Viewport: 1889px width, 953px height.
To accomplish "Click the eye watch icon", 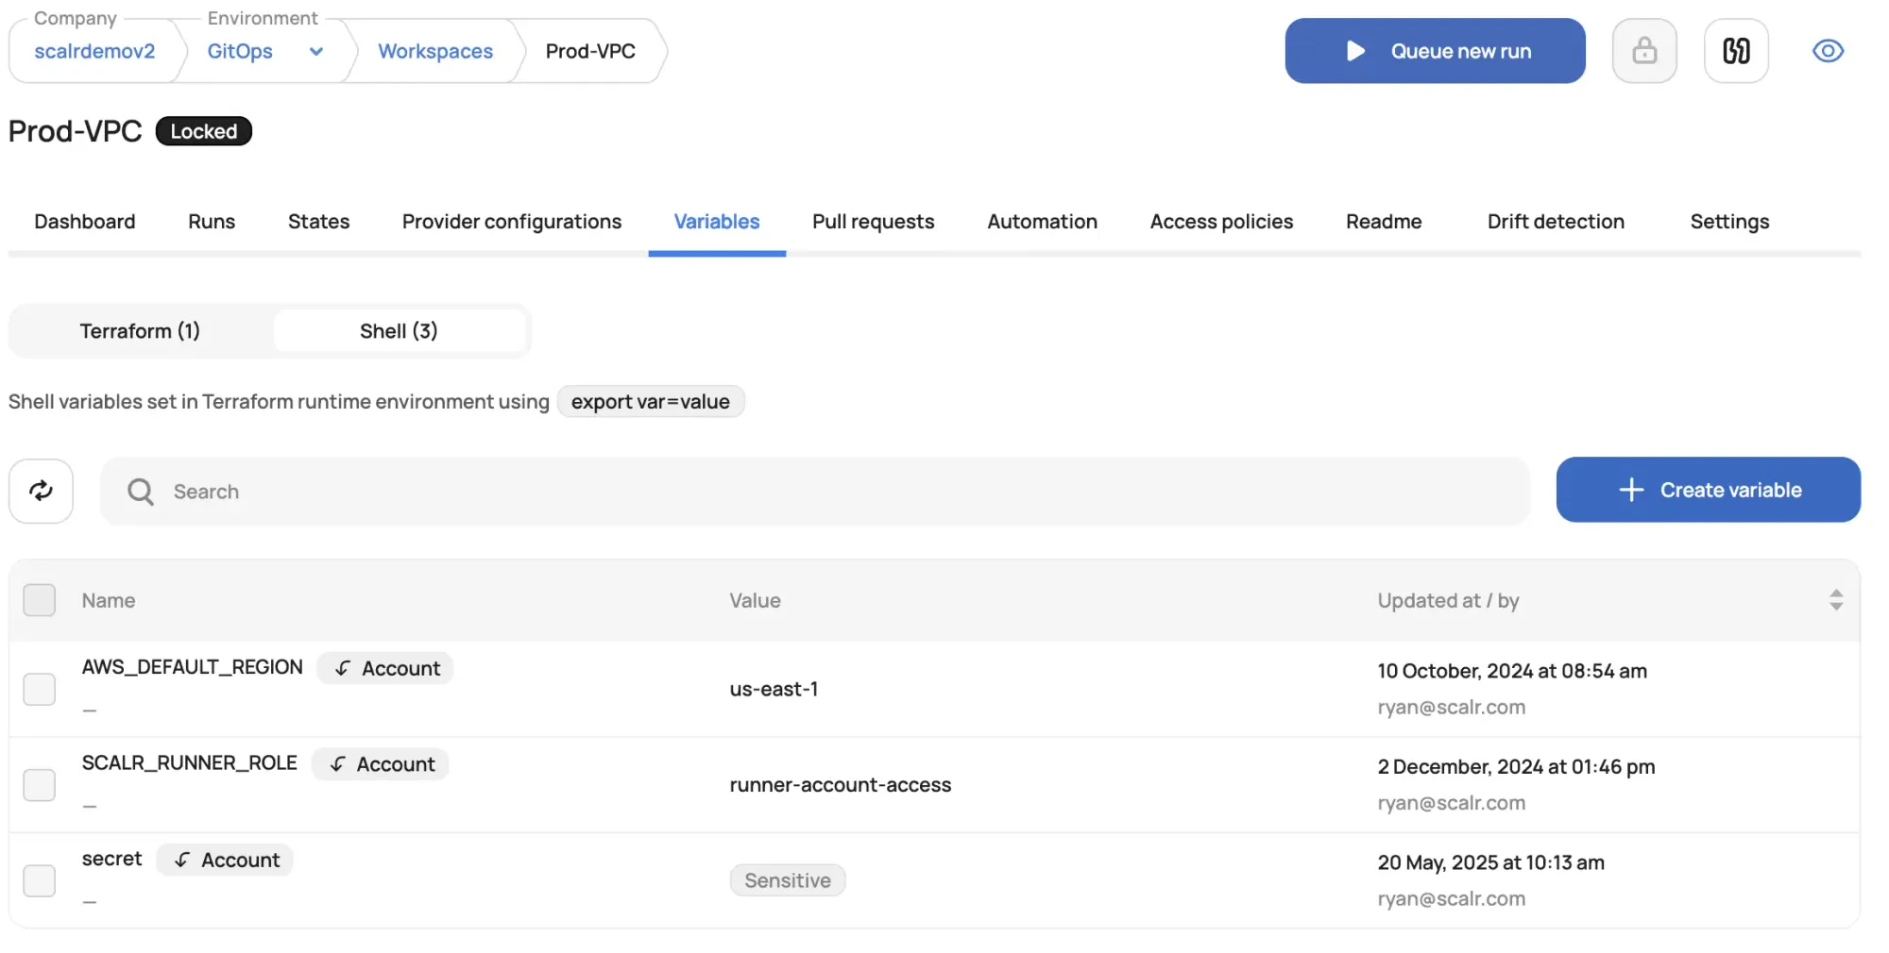I will pyautogui.click(x=1828, y=51).
